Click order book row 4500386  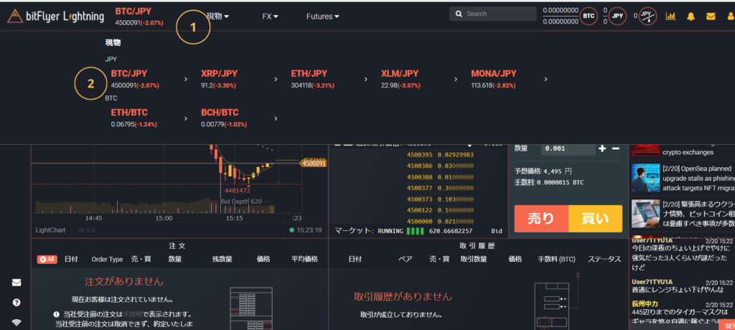coord(441,166)
